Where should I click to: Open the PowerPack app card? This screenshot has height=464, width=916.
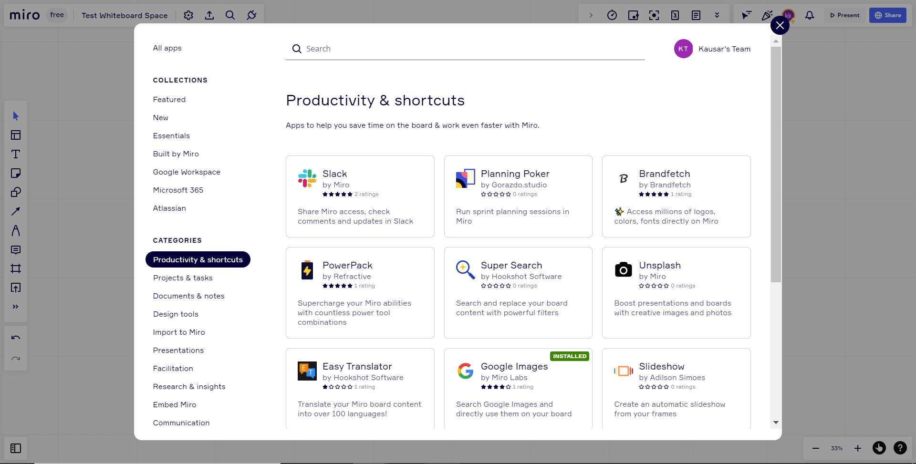click(360, 293)
